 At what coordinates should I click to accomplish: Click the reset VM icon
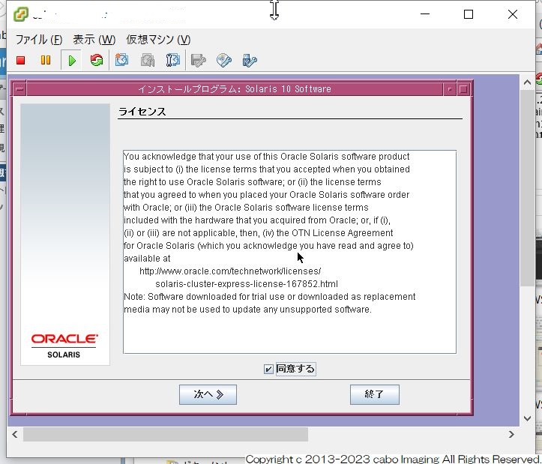[97, 61]
